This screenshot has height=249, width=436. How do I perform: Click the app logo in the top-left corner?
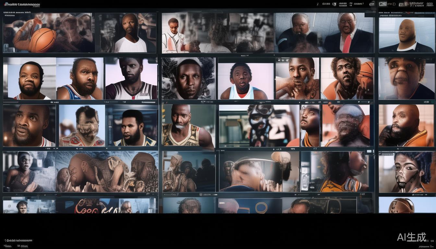6,5
